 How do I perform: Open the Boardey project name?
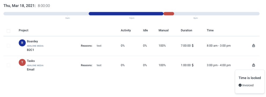(x=32, y=41)
